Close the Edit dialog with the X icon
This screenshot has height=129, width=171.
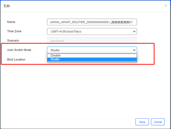[x=166, y=6]
